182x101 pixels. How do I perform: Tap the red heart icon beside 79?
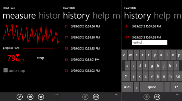point(18,55)
